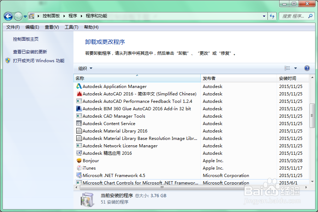Select Autodesk Network License Manager name text
Image resolution: width=318 pixels, height=212 pixels.
pyautogui.click(x=120, y=146)
